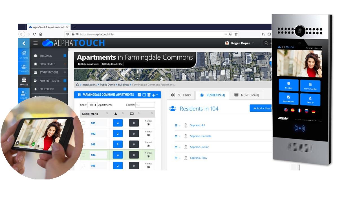The width and height of the screenshot is (344, 198).
Task: Open the Public Demo breadcrumb link
Action: point(107,85)
